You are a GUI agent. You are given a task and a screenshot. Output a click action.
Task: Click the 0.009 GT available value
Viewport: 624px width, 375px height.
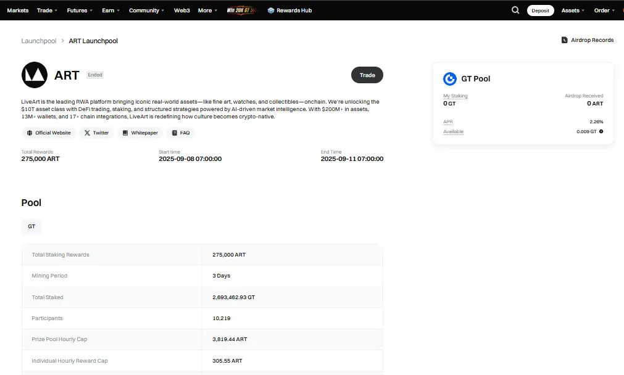(586, 131)
